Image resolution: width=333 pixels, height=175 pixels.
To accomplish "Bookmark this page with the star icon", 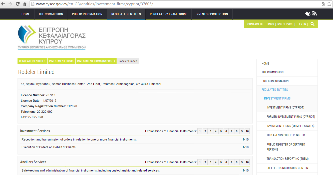I will point(329,4).
